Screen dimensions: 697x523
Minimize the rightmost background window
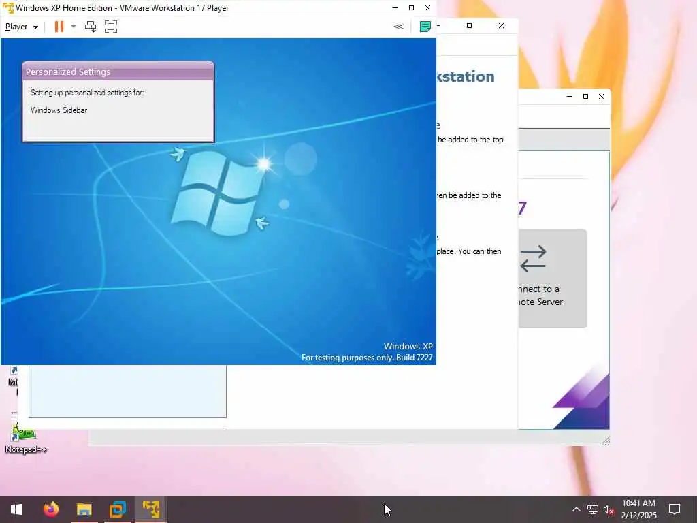pos(570,97)
